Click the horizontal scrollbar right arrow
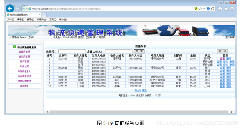Viewport: 241px width, 129px height. (x=232, y=112)
